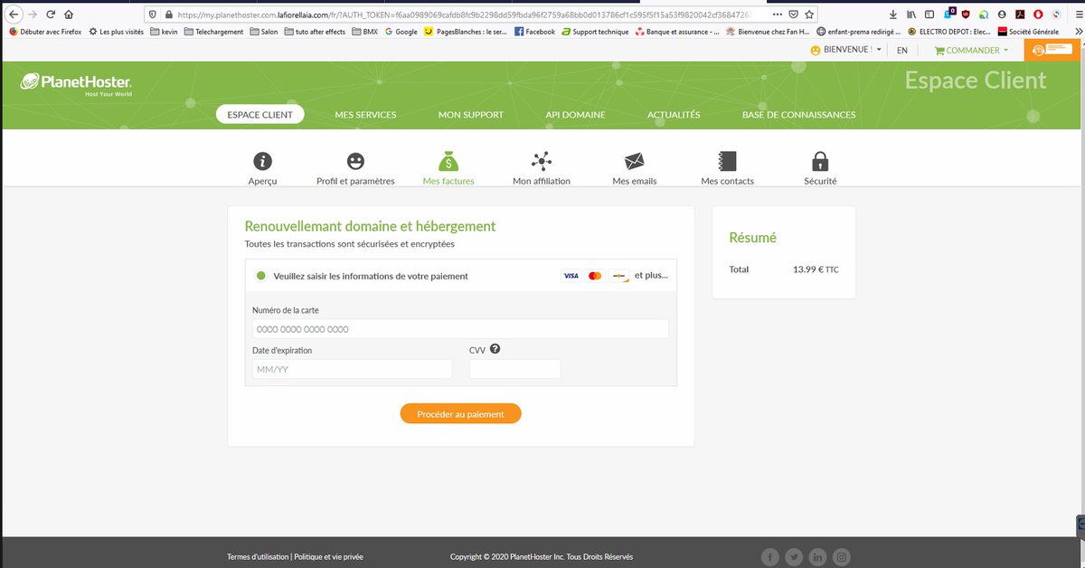Open the Politique et vie privée link
This screenshot has width=1085, height=568.
[x=329, y=557]
